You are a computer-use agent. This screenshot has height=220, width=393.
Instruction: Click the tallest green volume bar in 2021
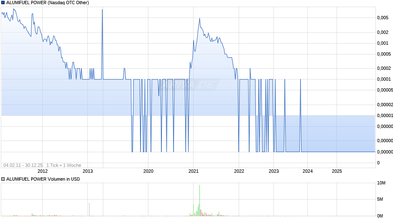[x=199, y=200]
